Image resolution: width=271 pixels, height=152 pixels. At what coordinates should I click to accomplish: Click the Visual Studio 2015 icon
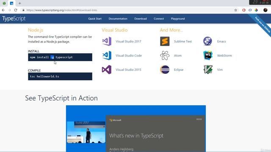(x=107, y=70)
